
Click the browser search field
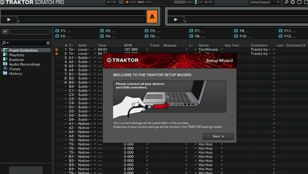(x=28, y=43)
